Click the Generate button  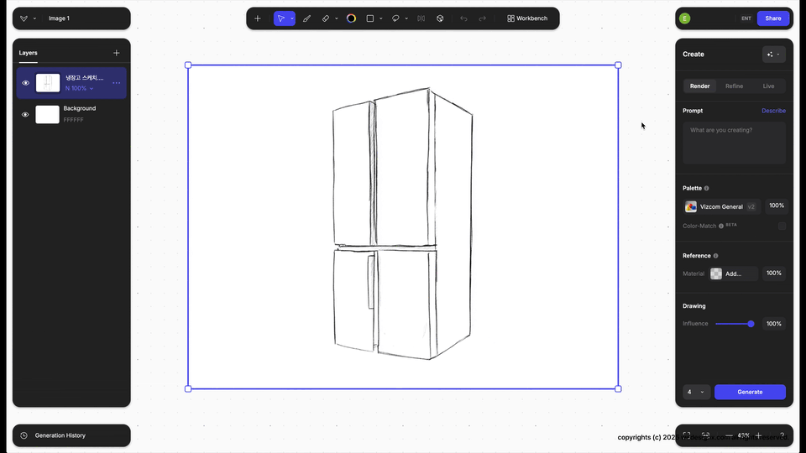click(750, 392)
